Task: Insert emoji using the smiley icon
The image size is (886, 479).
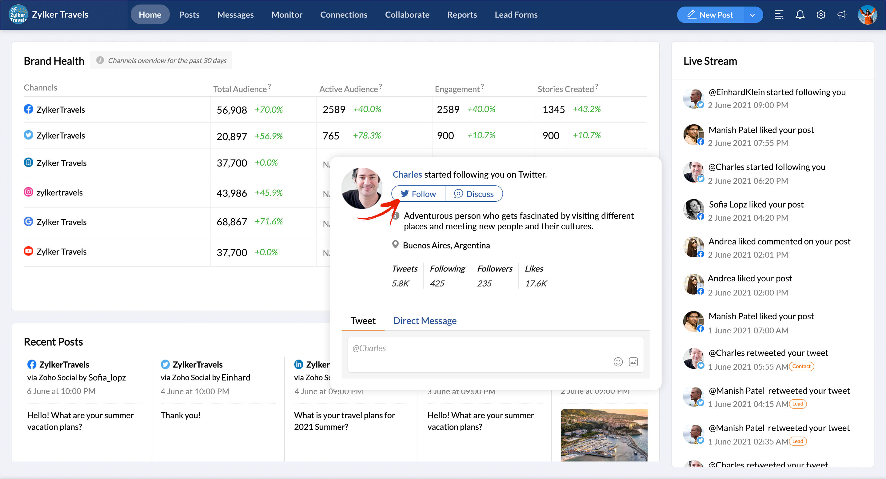Action: tap(618, 362)
